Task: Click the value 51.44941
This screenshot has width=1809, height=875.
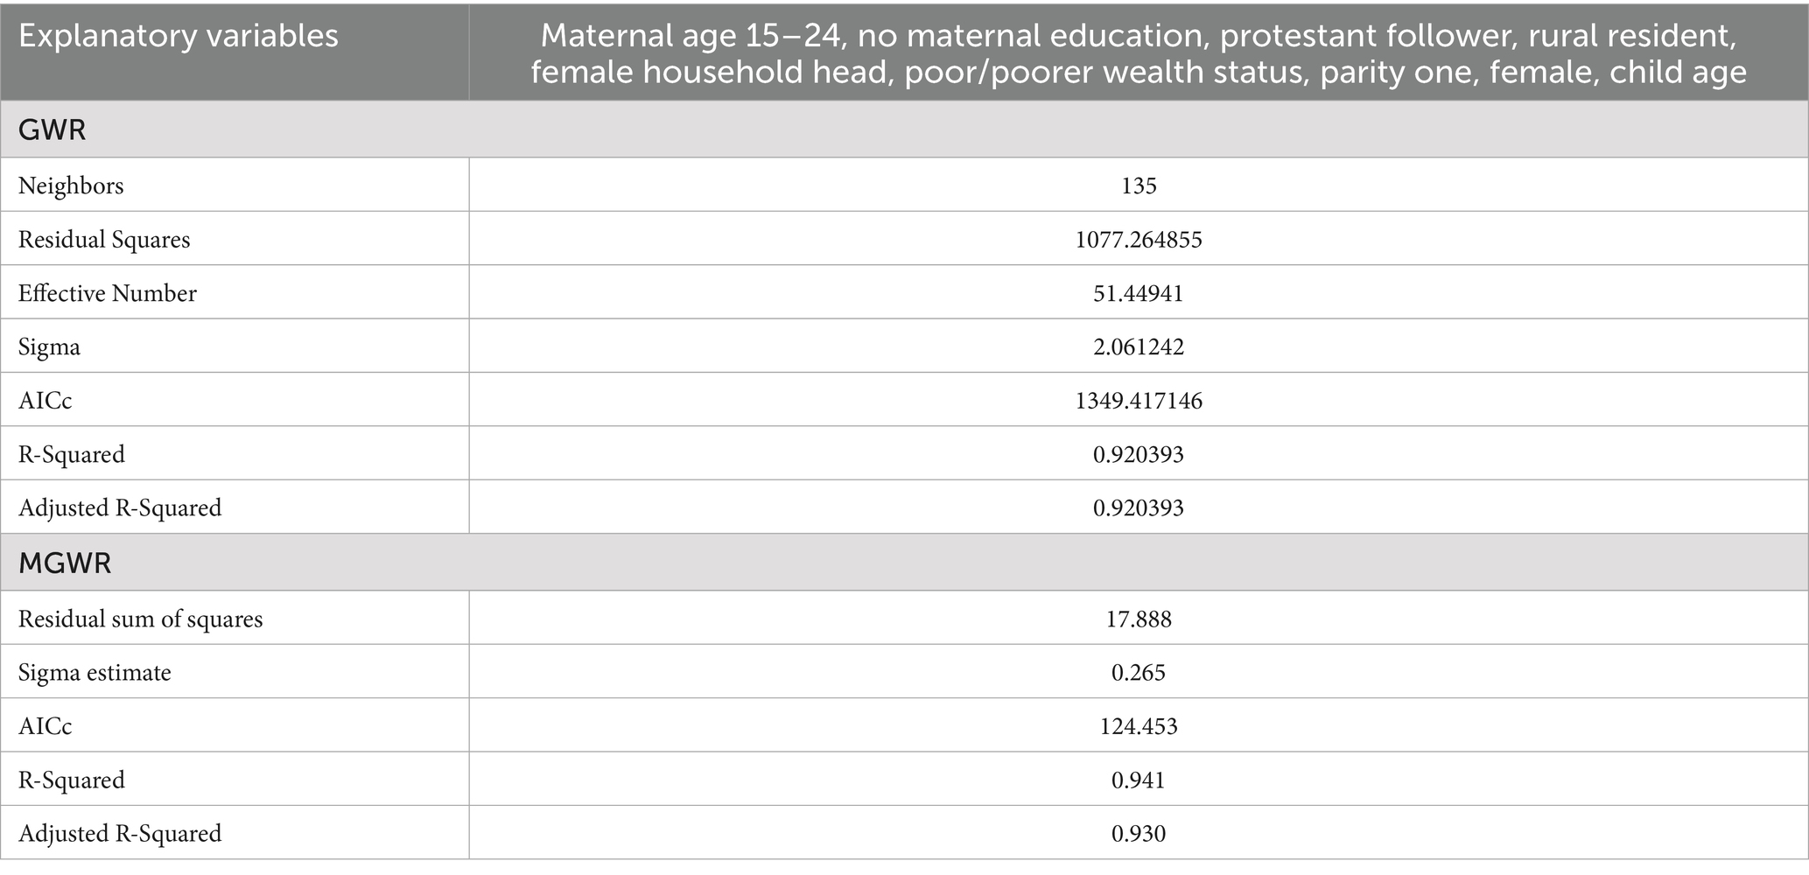Action: tap(1139, 293)
